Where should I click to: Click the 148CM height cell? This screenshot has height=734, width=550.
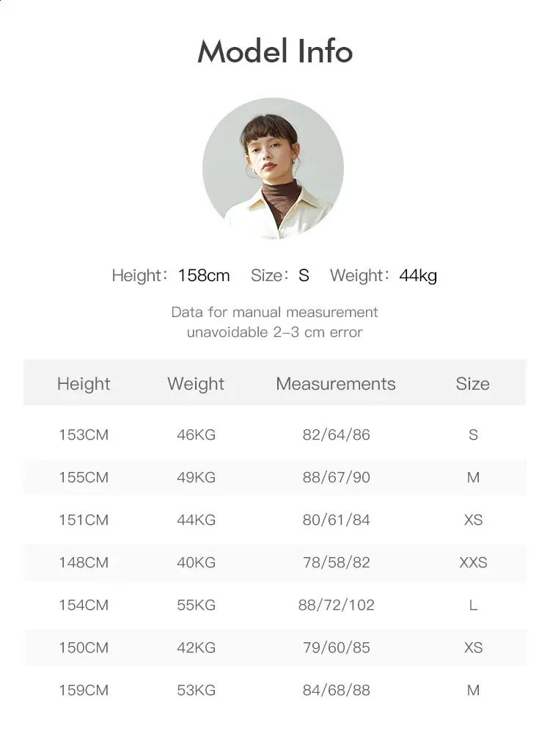84,562
